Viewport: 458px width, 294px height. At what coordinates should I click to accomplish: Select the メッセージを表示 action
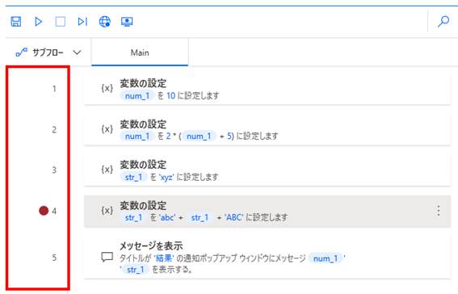267,258
